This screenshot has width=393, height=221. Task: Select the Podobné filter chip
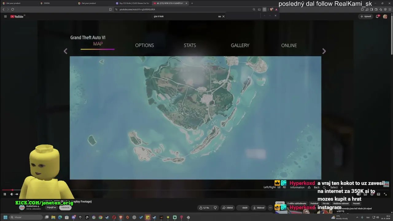(x=314, y=204)
